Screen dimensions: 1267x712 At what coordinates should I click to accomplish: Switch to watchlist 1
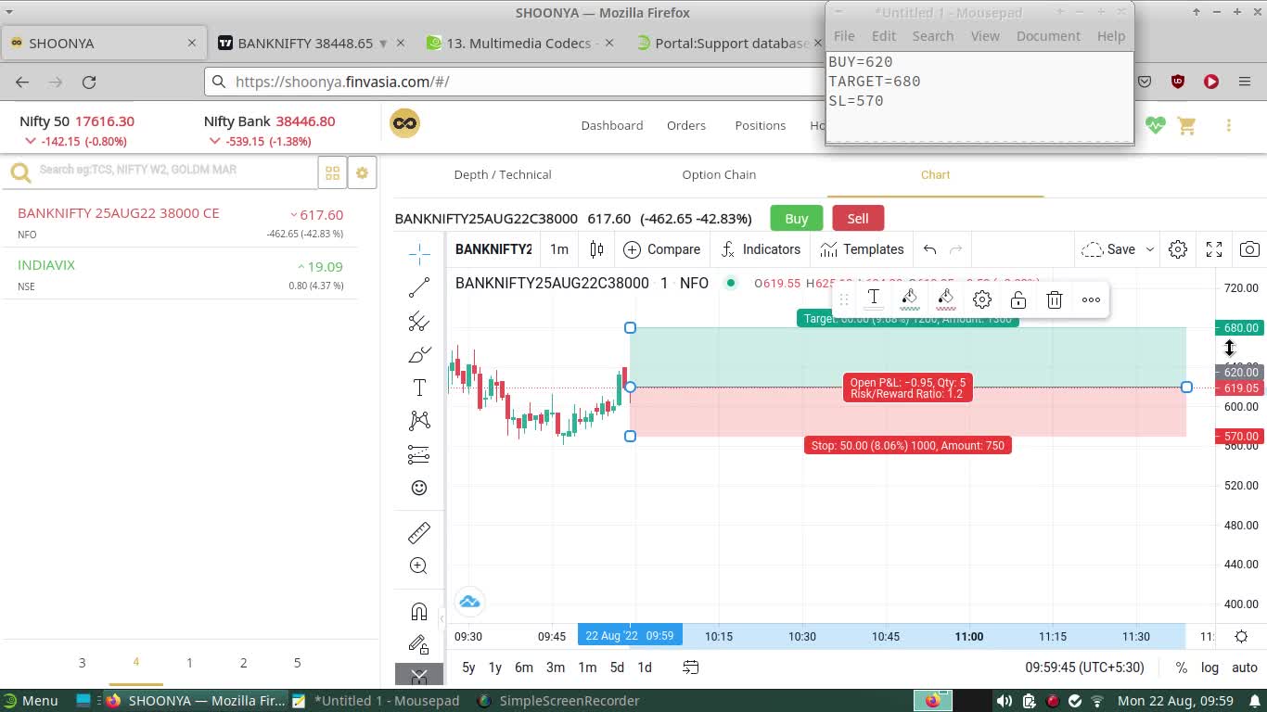189,663
